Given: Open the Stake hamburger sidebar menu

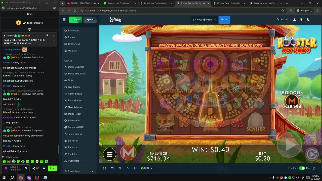Looking at the screenshot, I should (x=64, y=20).
